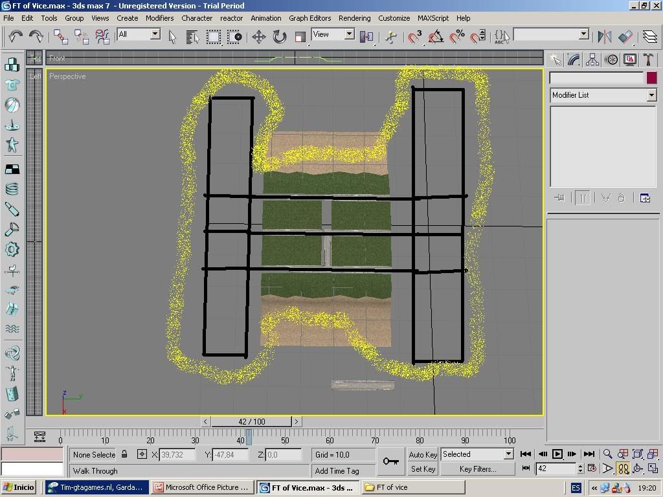The height and width of the screenshot is (497, 663).
Task: Activate the Select and Scale tool
Action: [x=300, y=37]
